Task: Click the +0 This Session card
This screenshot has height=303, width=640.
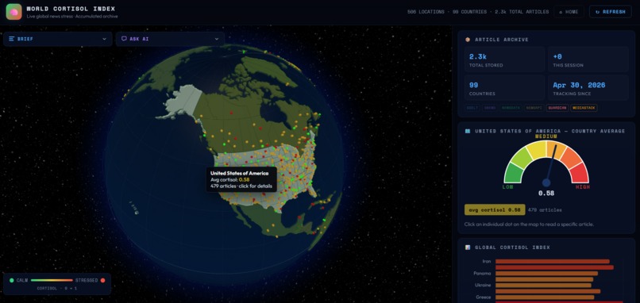Action: click(x=588, y=59)
